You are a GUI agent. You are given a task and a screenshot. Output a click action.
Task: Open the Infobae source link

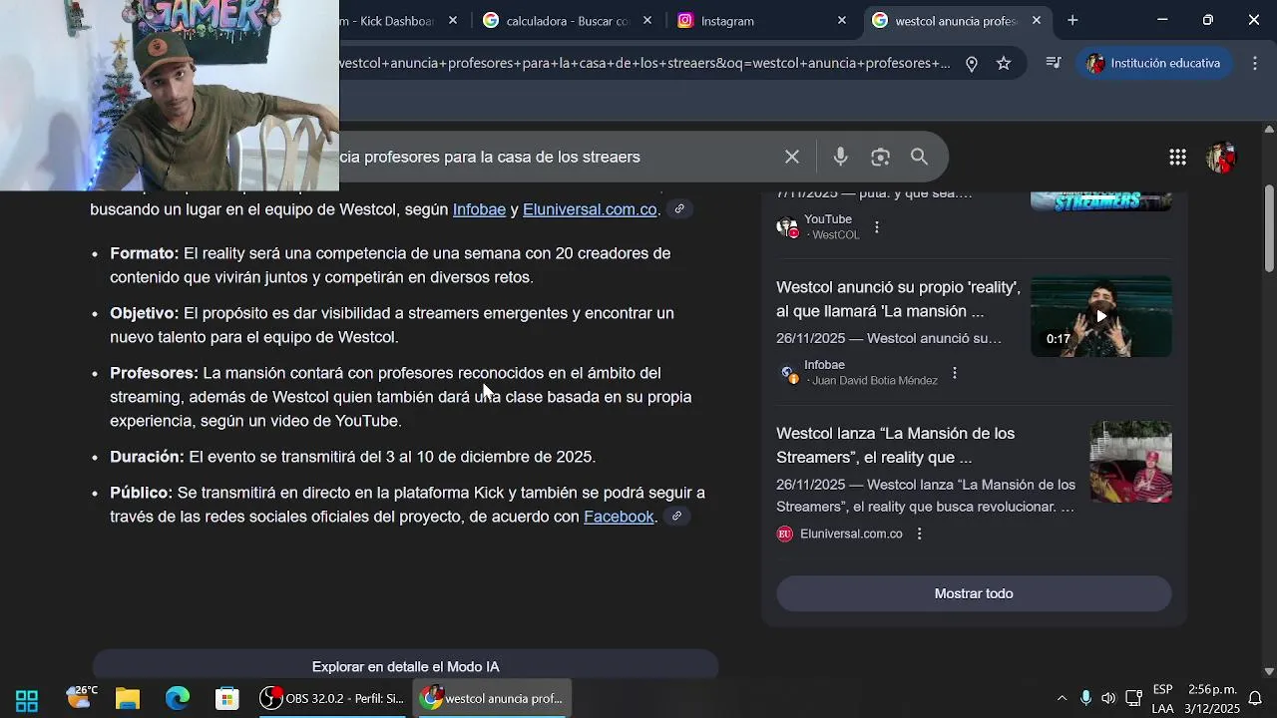coord(479,209)
